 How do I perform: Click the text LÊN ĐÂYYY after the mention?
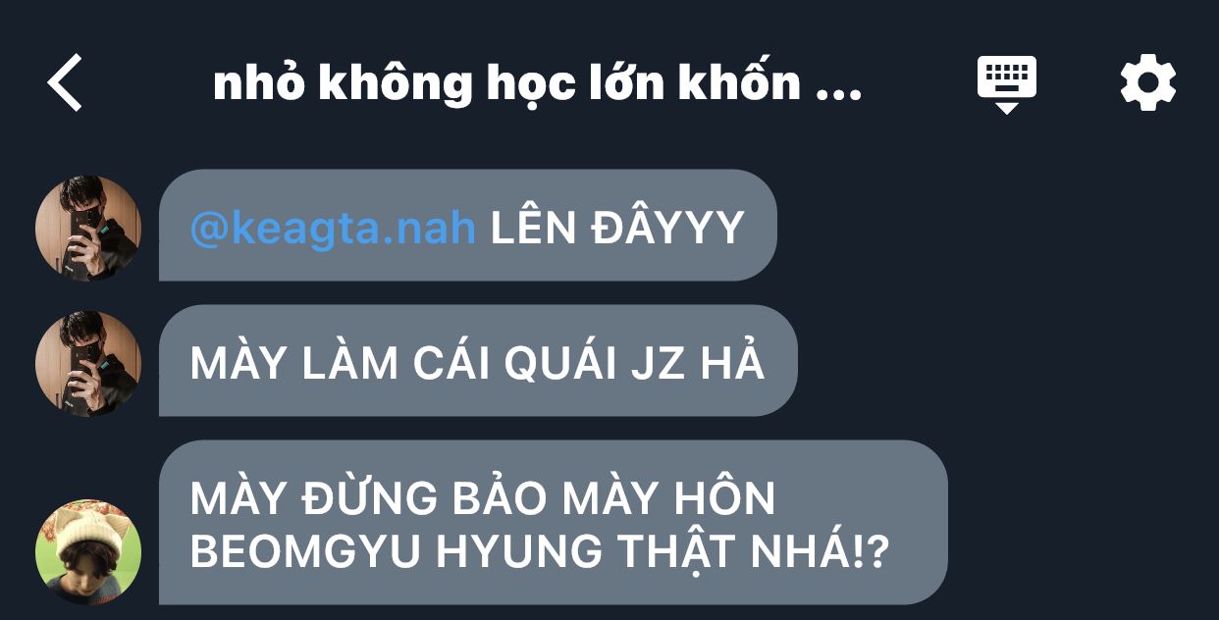[x=617, y=229]
